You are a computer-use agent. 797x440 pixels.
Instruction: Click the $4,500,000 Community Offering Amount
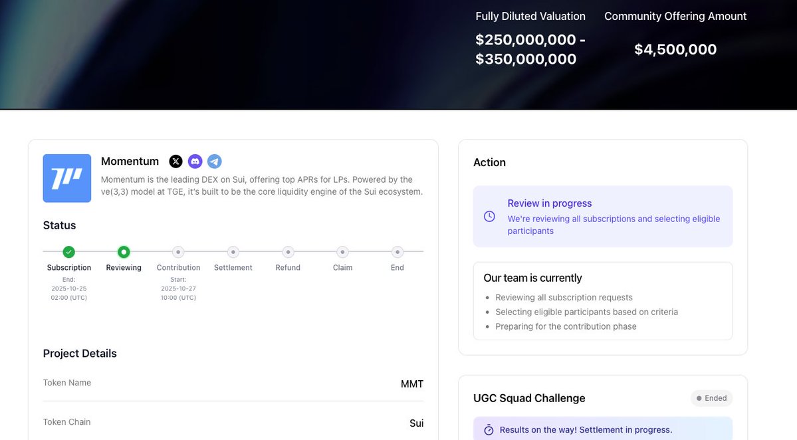[675, 49]
